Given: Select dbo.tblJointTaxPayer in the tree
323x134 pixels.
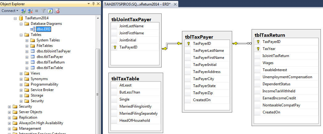Looking at the screenshot, I should pos(54,51).
